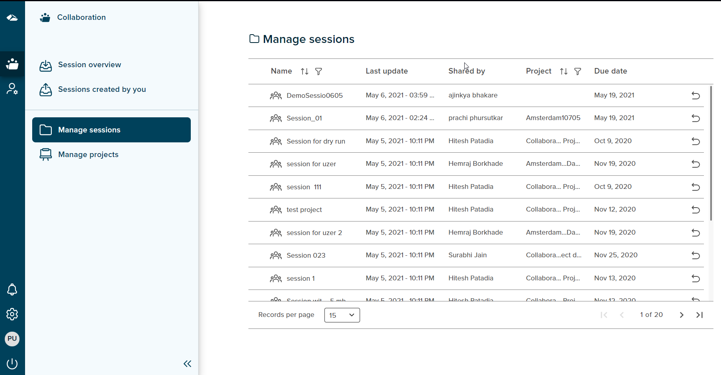Open the user administration icon in the sidebar
The width and height of the screenshot is (721, 375).
[12, 89]
